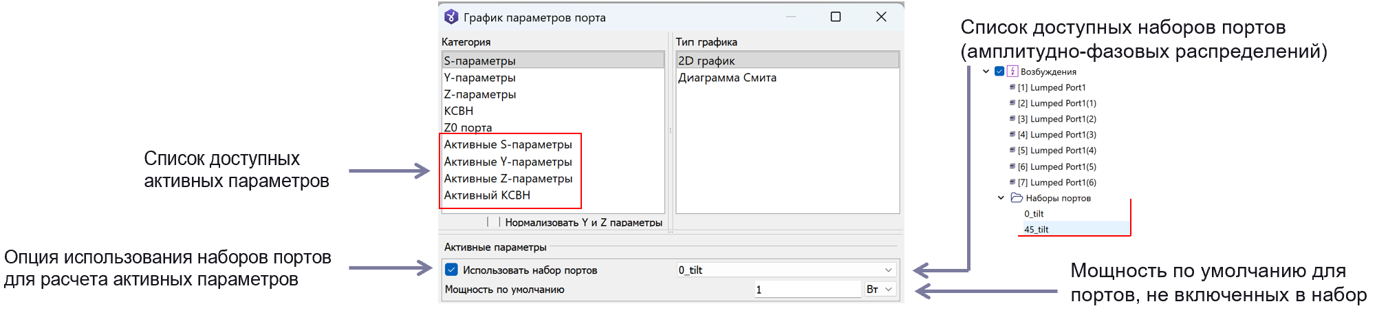Select Z0 порта category
This screenshot has height=315, width=1377.
[x=553, y=127]
